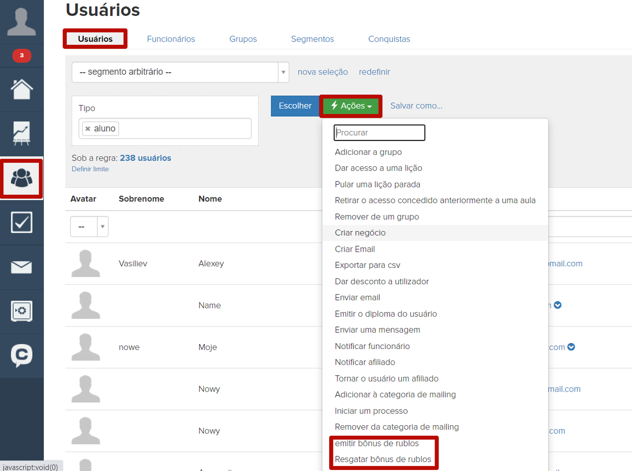Screen dimensions: 632x471
Task: Click the safe vault sidebar icon
Action: (22, 312)
